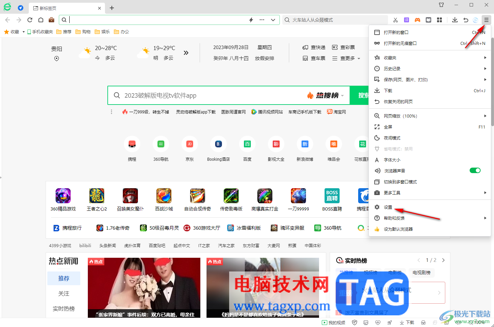Image resolution: width=494 pixels, height=327 pixels.
Task: Click the 火车站人从众叕模式 search field
Action: pyautogui.click(x=335, y=20)
